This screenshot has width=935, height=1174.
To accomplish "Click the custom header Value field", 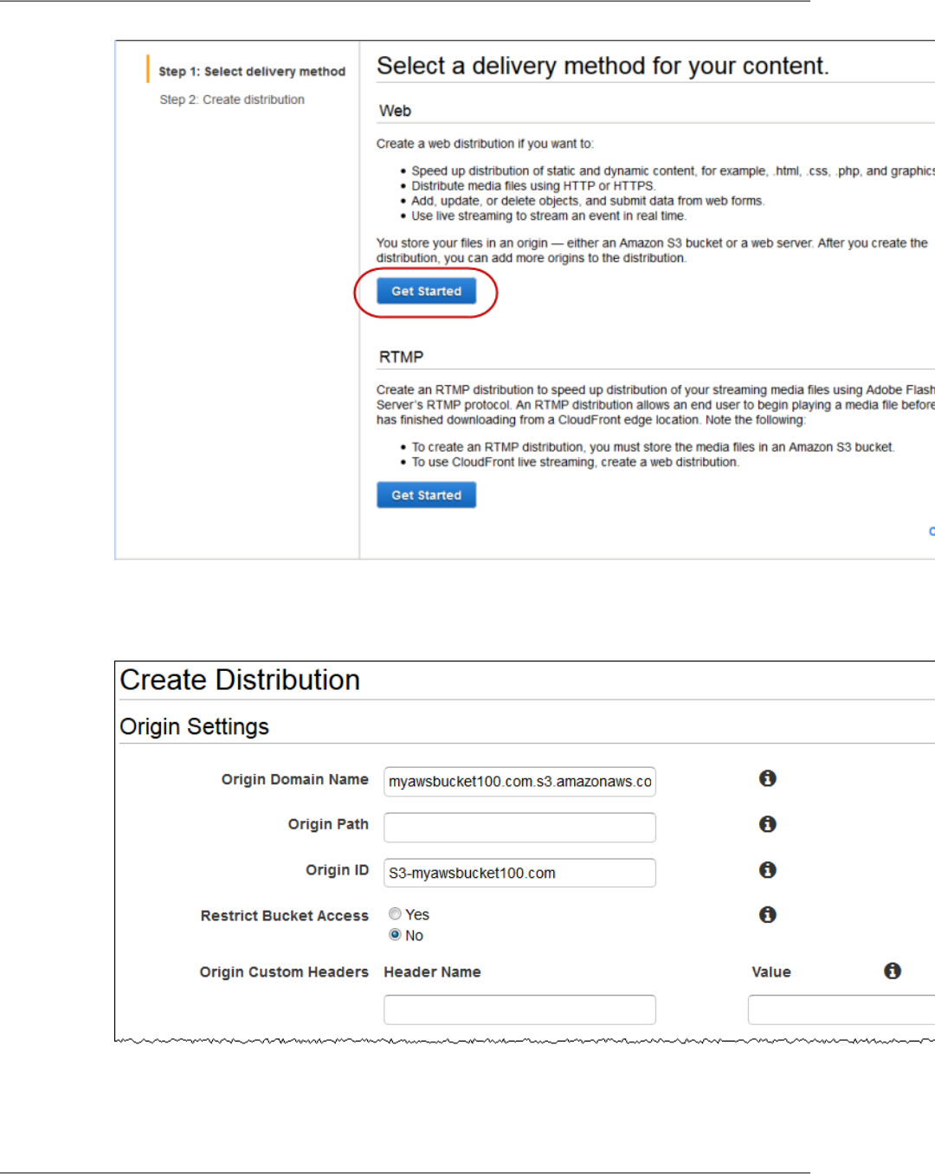I will point(840,1010).
